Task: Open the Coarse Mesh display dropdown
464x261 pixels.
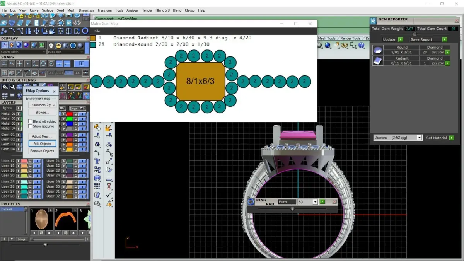Action: click(23, 52)
